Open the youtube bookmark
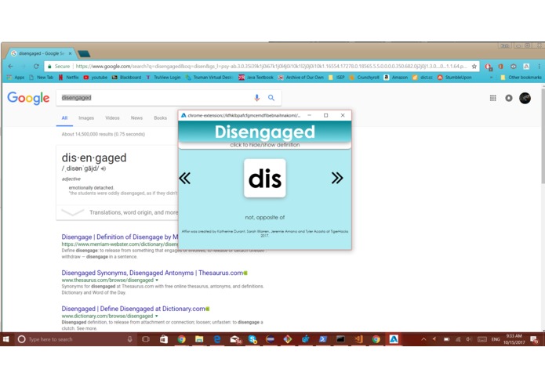The width and height of the screenshot is (545, 387). point(96,78)
